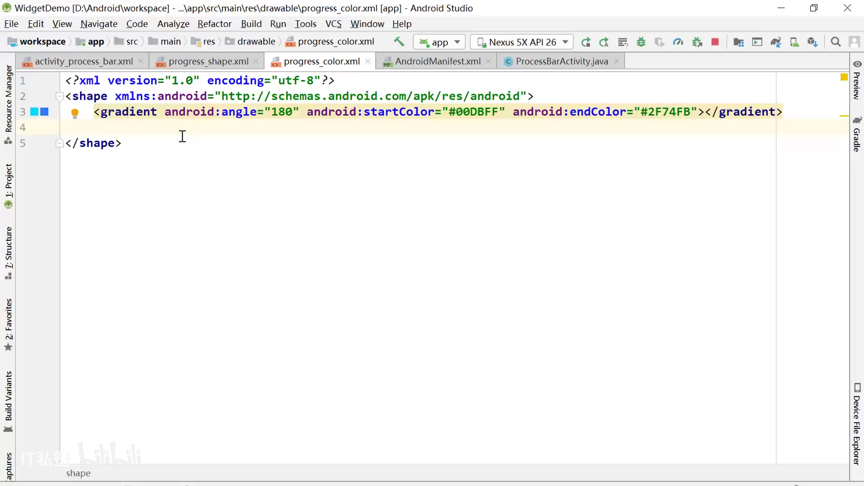Open the app run configuration dropdown

coord(440,42)
